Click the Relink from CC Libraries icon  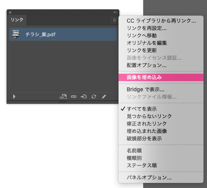point(63,97)
